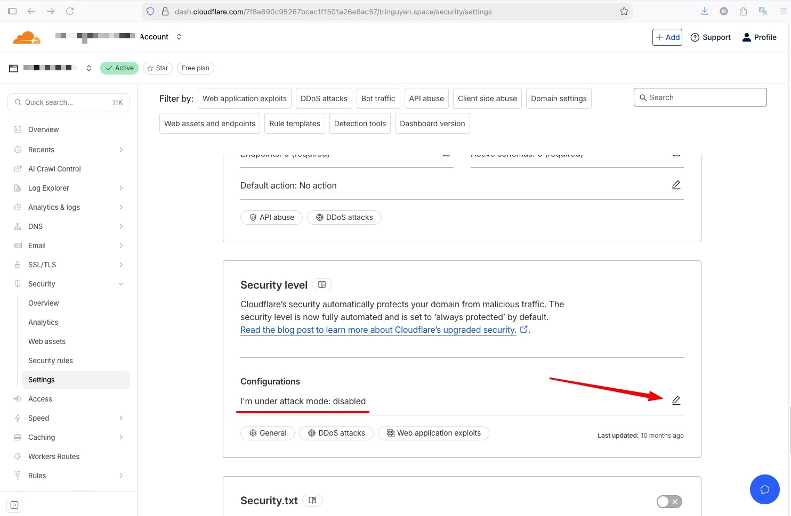Expand the Analytics & logs section

point(120,207)
